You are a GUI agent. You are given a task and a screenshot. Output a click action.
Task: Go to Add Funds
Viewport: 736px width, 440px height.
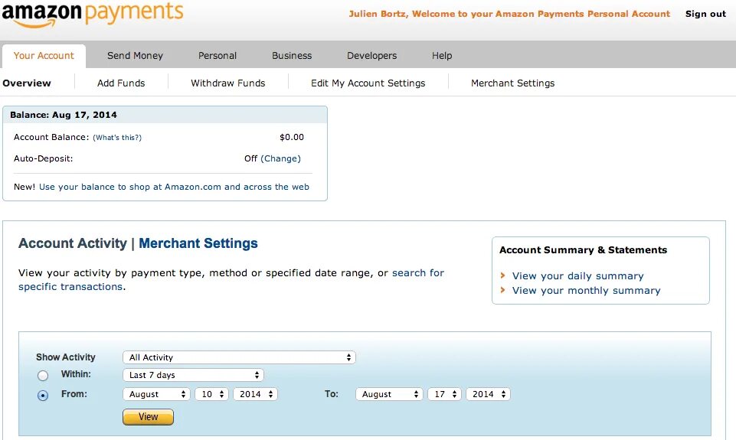[x=121, y=83]
